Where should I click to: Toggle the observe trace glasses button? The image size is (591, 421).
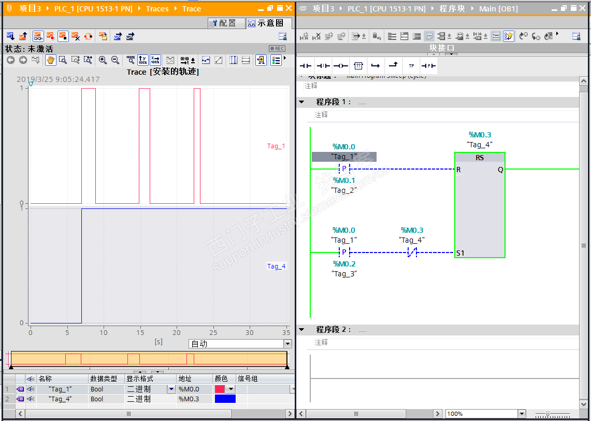(38, 36)
